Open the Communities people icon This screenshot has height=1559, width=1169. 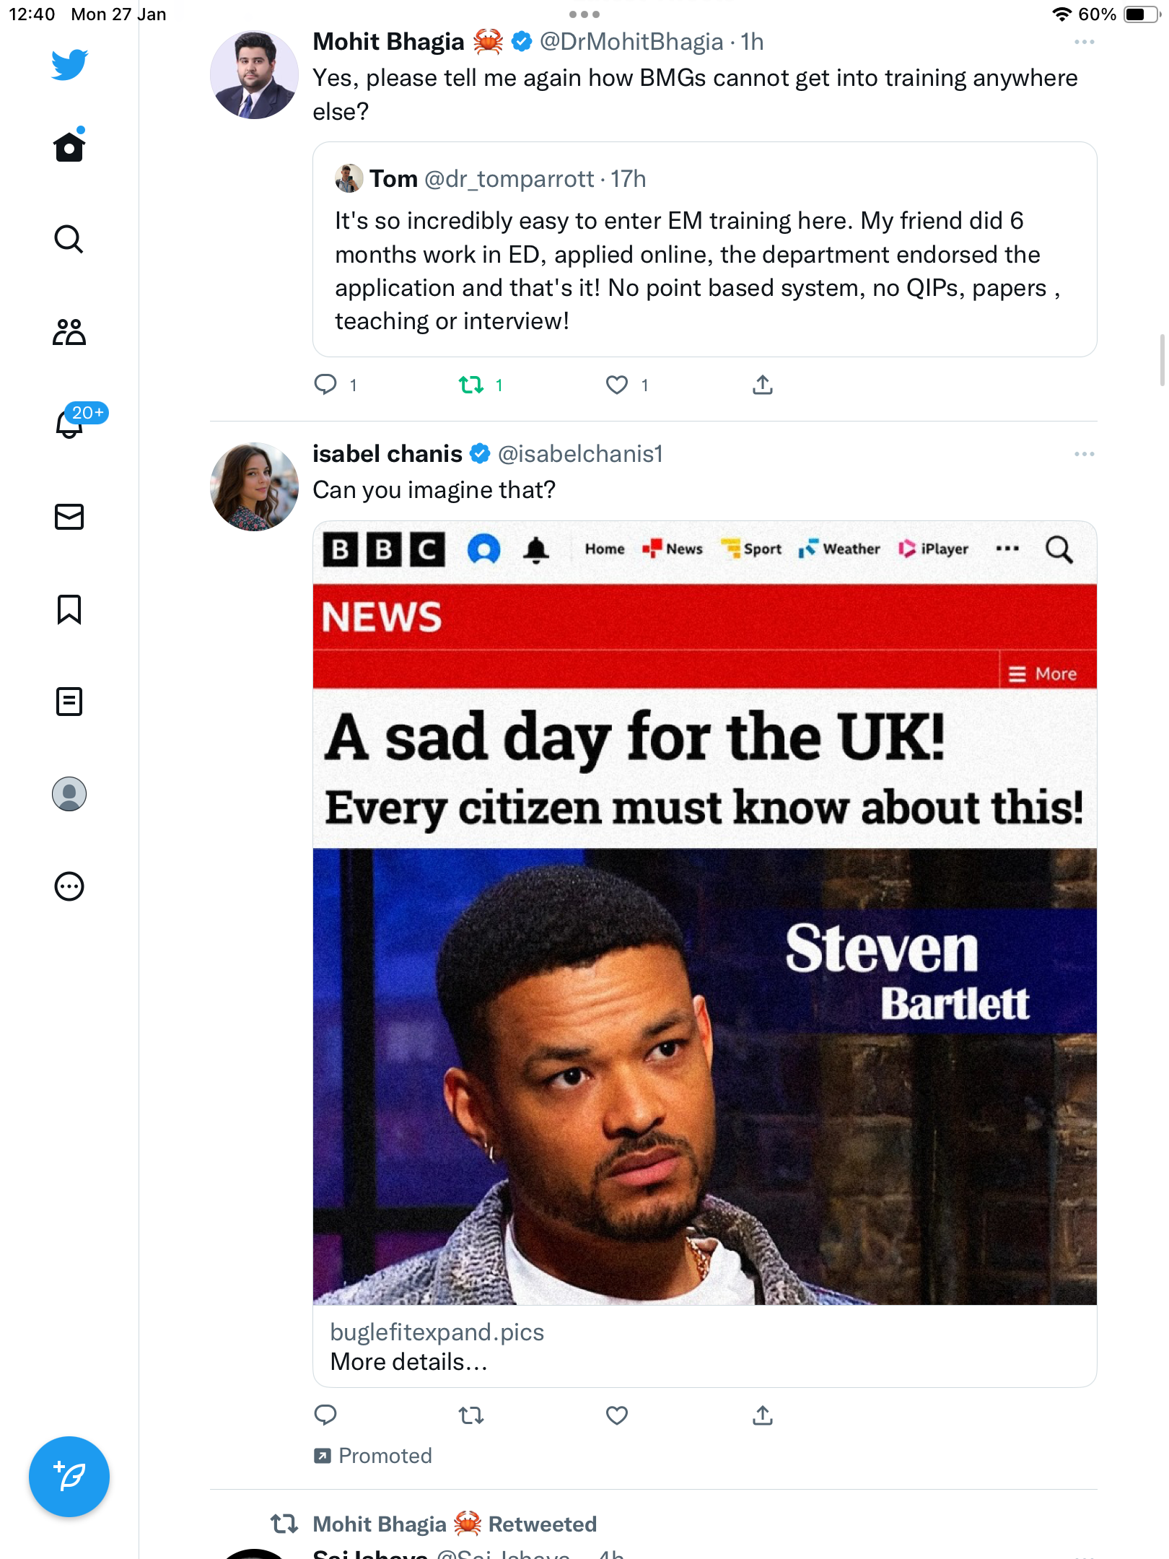pos(69,332)
